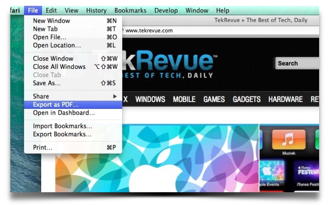Choose Import Bookmarks… menu item
Viewport: 329px width, 205px height.
pyautogui.click(x=73, y=126)
